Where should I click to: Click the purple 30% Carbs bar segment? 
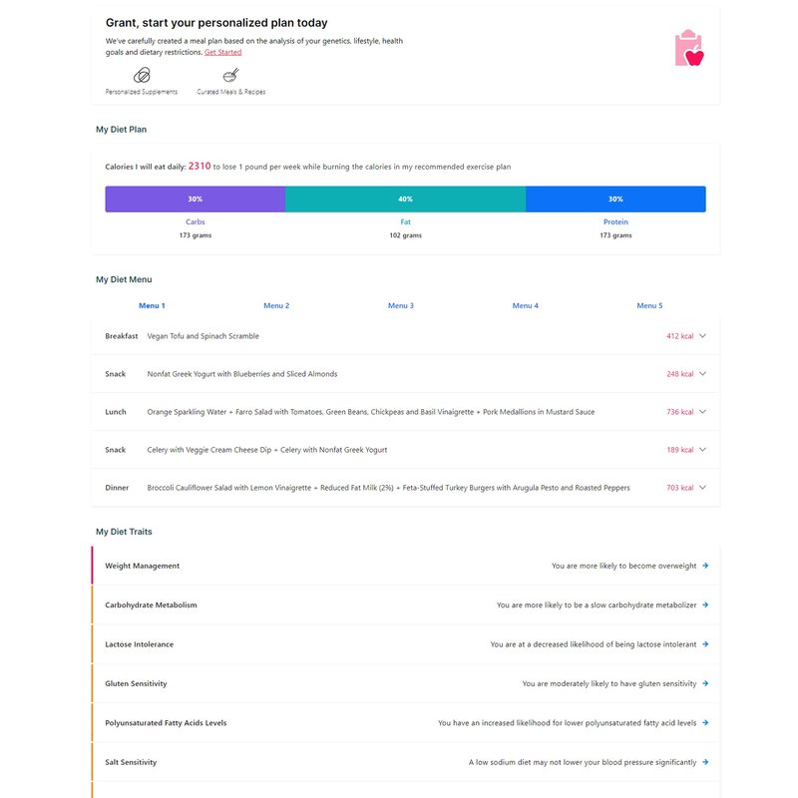195,199
